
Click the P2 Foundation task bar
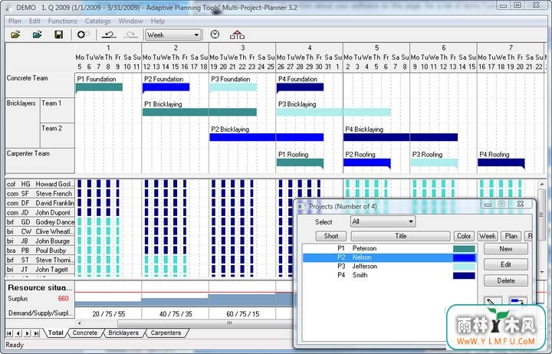click(x=166, y=87)
